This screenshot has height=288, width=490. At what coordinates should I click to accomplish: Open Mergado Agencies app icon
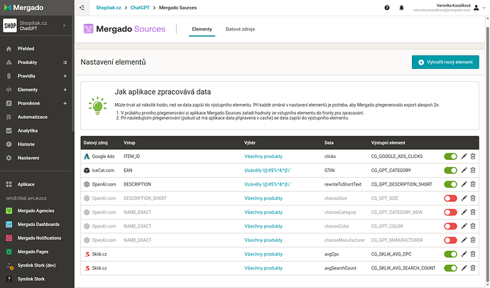click(x=9, y=210)
